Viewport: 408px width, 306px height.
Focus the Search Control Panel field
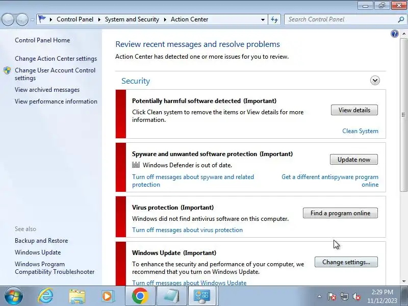(341, 19)
